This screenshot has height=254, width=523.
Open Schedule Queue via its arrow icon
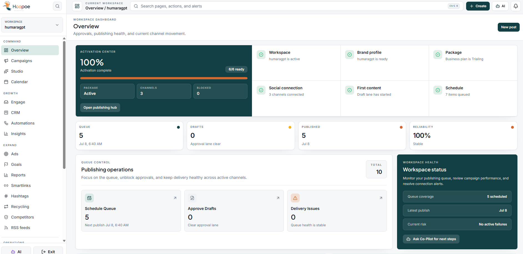[175, 198]
